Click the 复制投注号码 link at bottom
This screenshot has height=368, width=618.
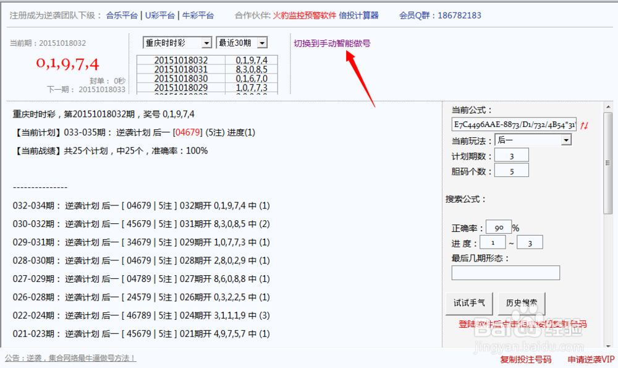pos(525,359)
